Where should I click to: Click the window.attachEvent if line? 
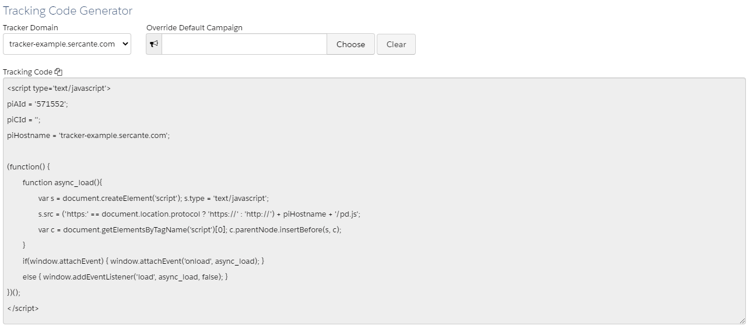pos(143,261)
